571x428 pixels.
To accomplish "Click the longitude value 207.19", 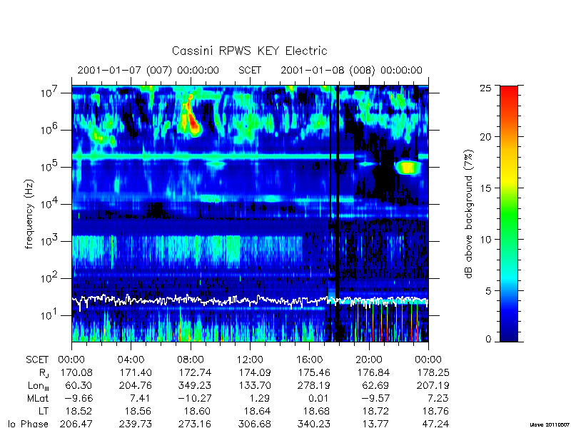I will (x=433, y=385).
